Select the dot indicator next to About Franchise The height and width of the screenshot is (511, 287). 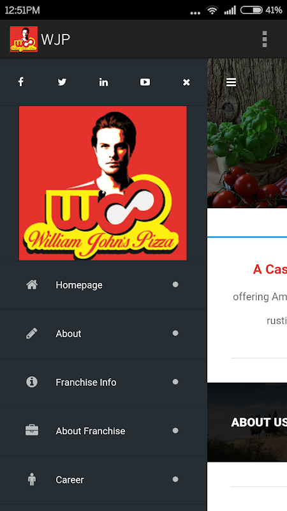[x=175, y=431]
